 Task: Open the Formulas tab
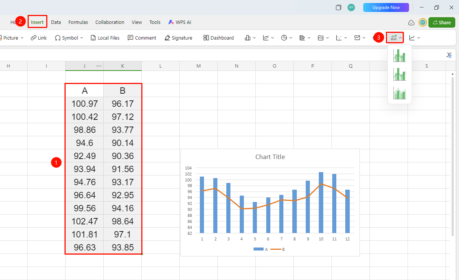78,22
